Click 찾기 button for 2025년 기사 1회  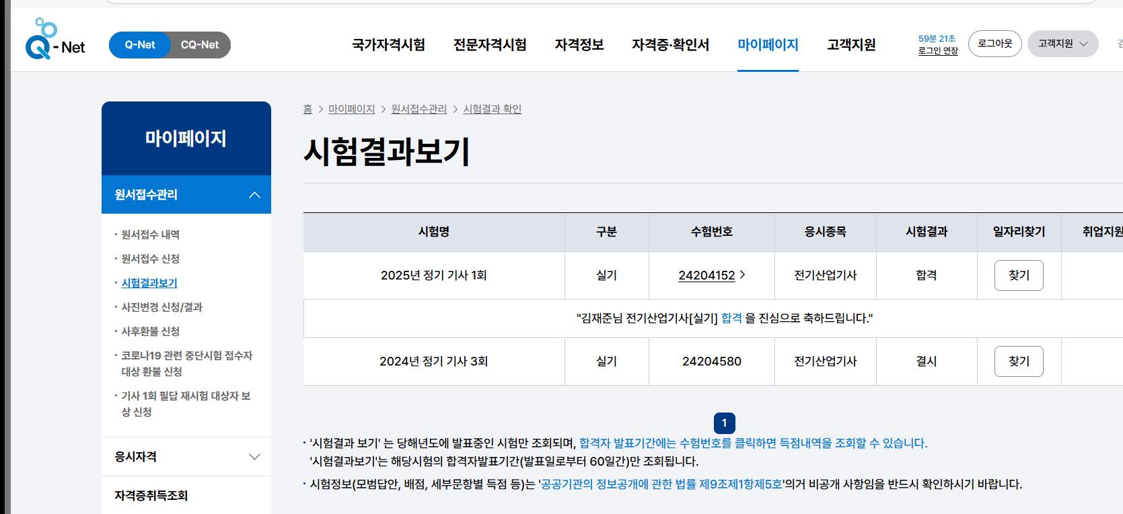1019,275
